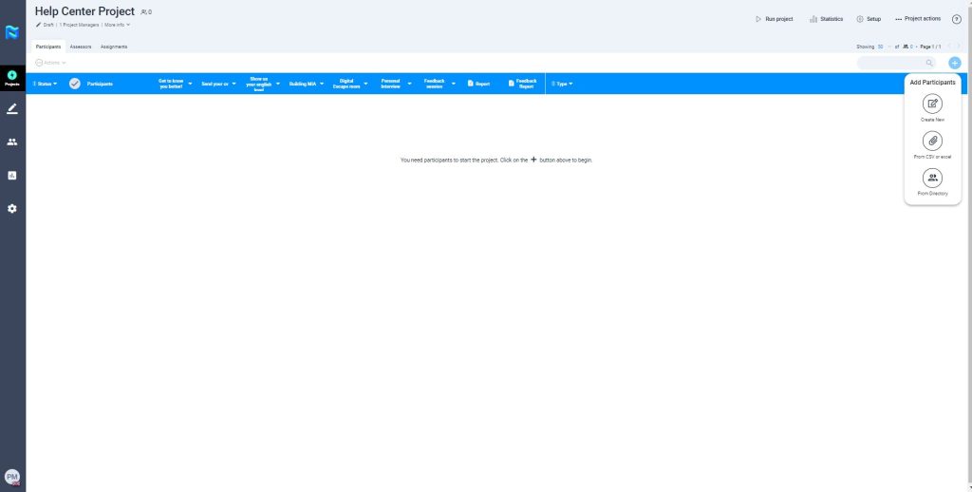Screen dimensions: 972x492
Task: Expand the Type column dropdown
Action: pyautogui.click(x=562, y=84)
